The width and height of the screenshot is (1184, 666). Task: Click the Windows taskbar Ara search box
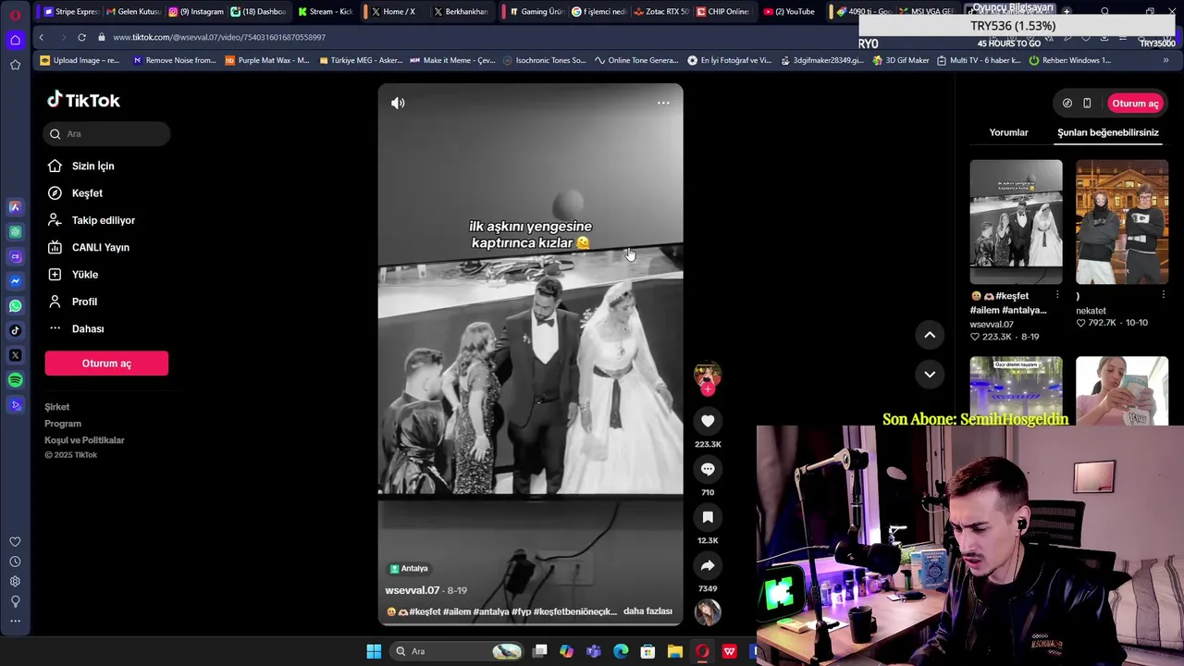click(x=457, y=651)
